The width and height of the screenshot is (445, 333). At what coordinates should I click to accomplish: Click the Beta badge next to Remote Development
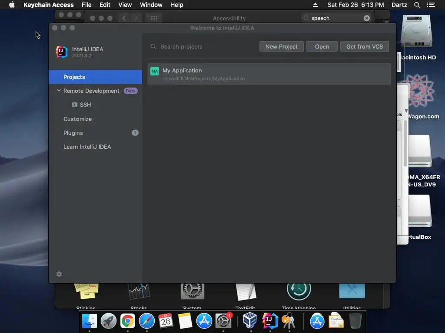[x=130, y=91]
